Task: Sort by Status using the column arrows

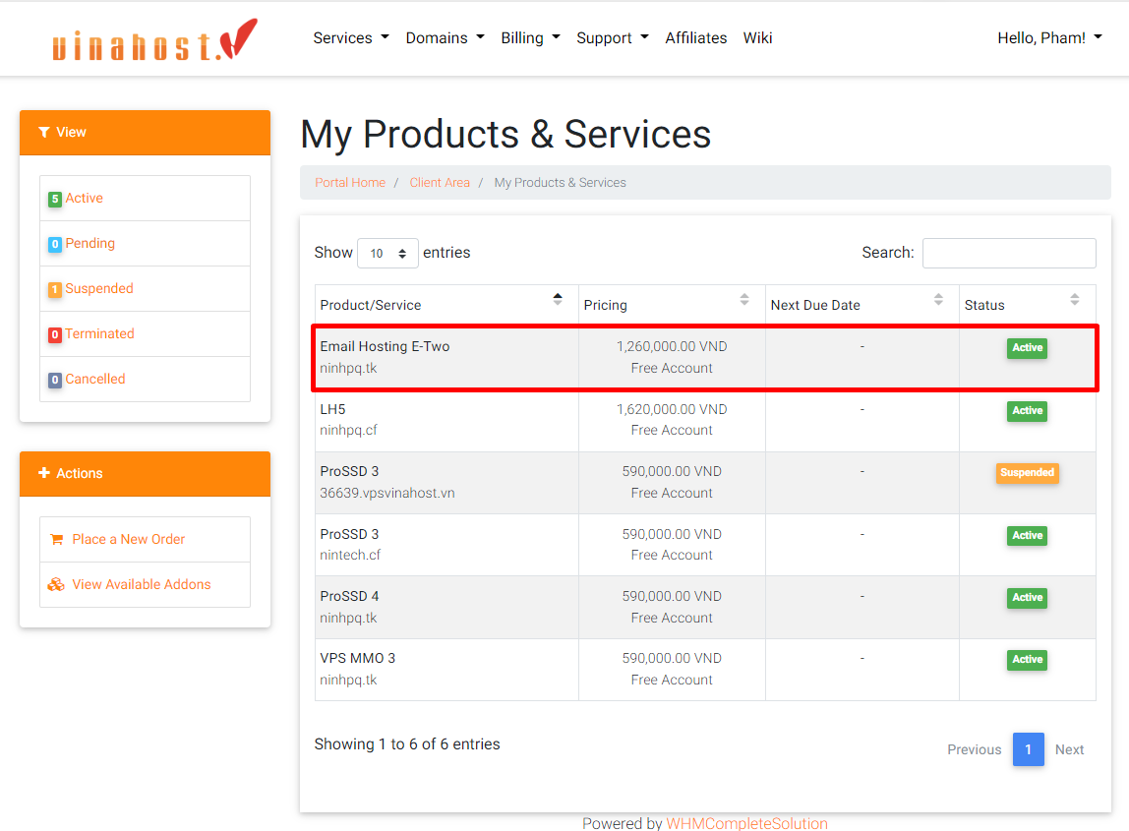Action: [1074, 300]
